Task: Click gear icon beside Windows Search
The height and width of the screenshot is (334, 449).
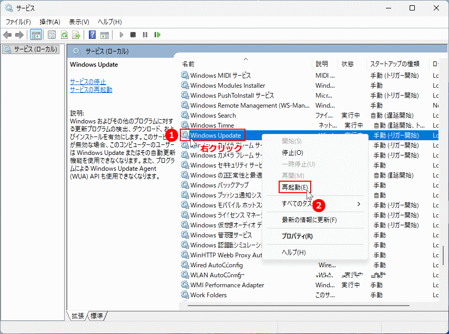Action: (185, 115)
